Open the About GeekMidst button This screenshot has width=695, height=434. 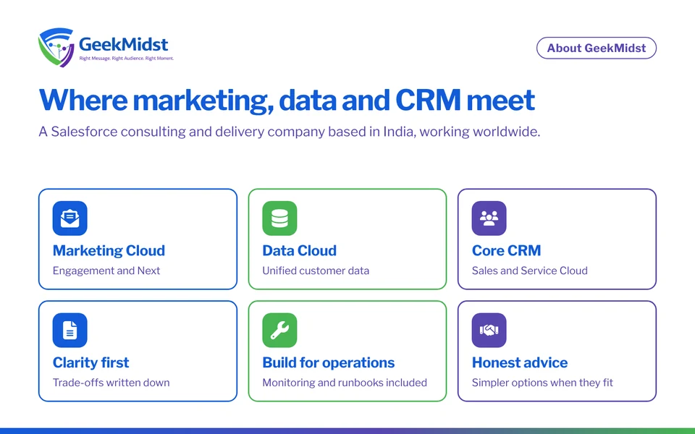(x=596, y=48)
